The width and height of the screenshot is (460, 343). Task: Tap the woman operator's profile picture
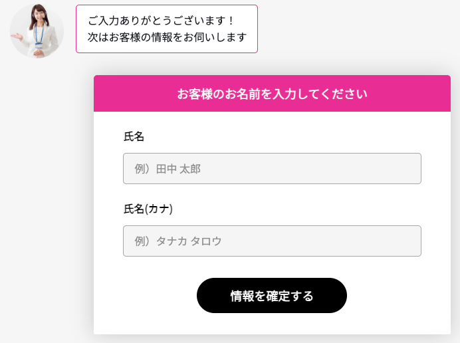(x=37, y=31)
